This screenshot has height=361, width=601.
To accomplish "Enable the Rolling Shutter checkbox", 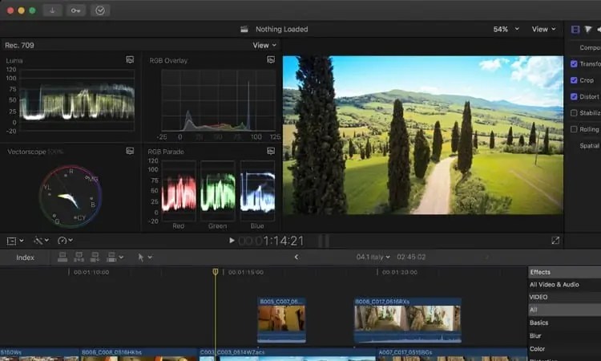I will pyautogui.click(x=574, y=129).
